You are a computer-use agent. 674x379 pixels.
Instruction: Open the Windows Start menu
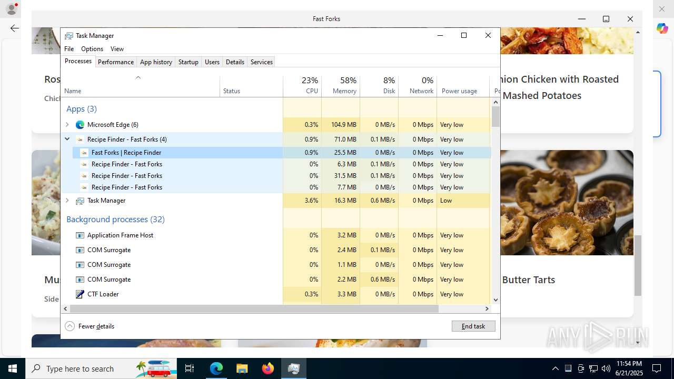coord(13,368)
